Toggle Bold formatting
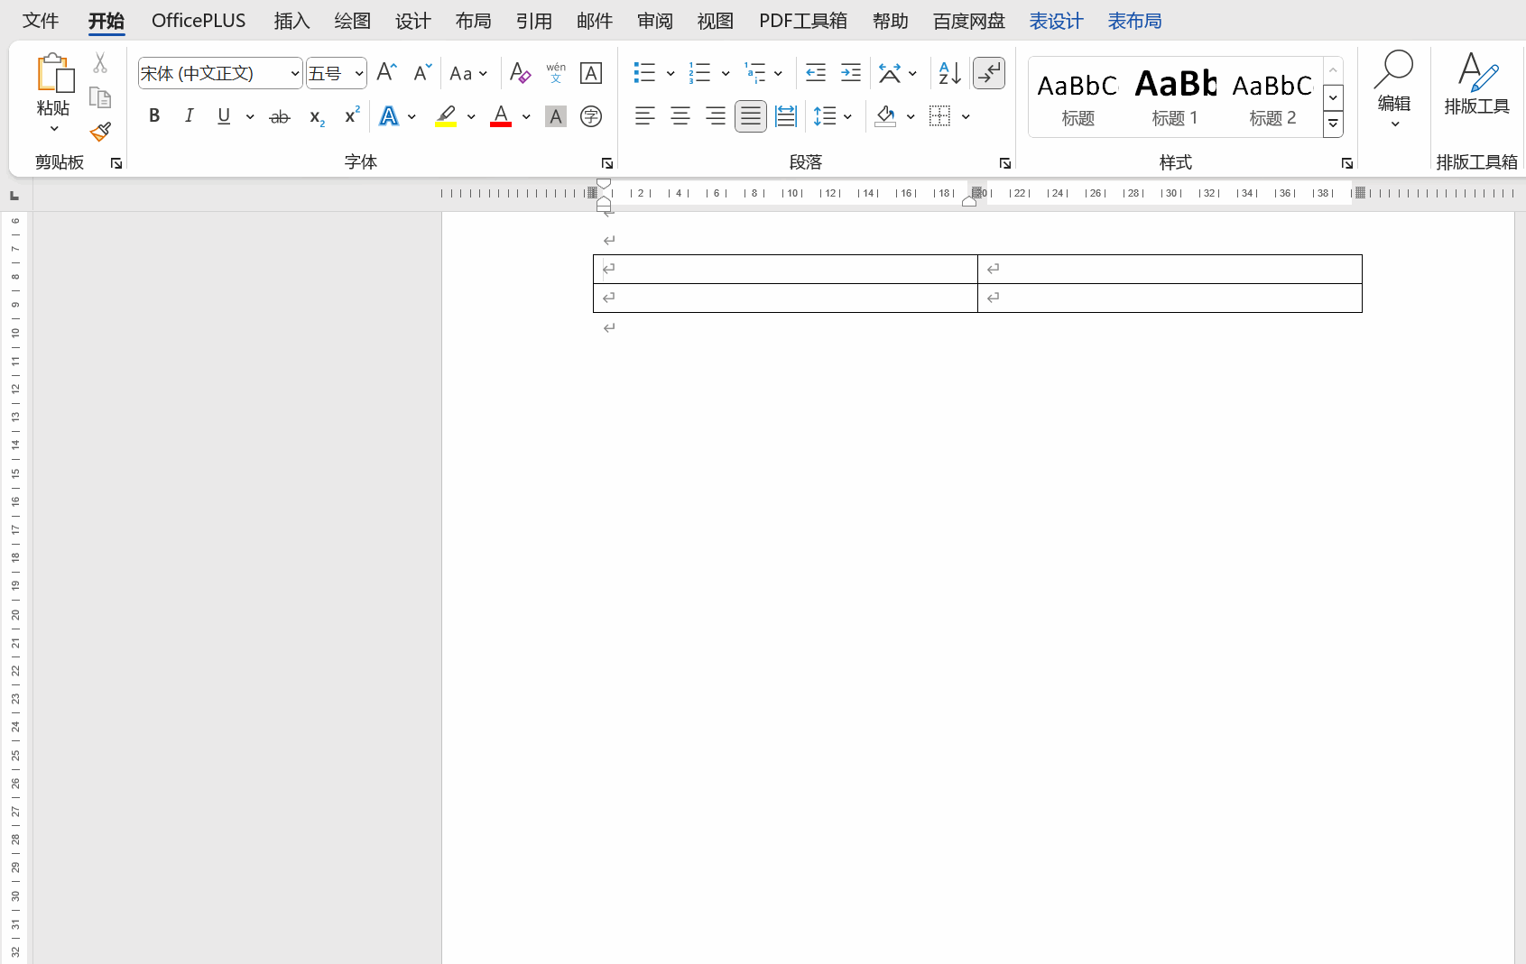 click(x=154, y=116)
